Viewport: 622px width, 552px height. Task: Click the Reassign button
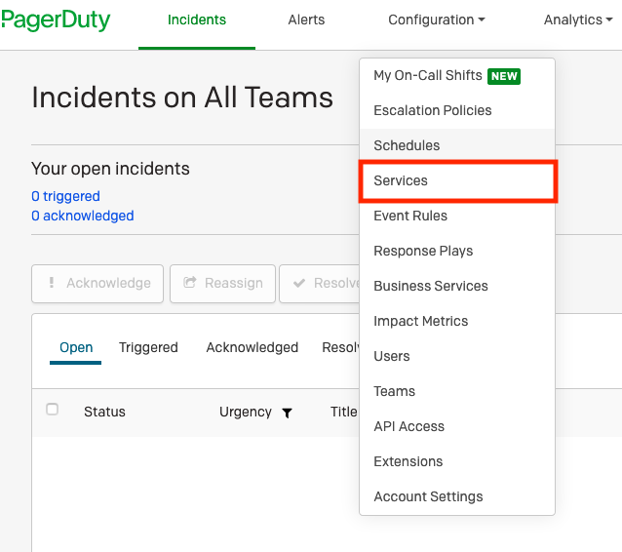pyautogui.click(x=222, y=284)
